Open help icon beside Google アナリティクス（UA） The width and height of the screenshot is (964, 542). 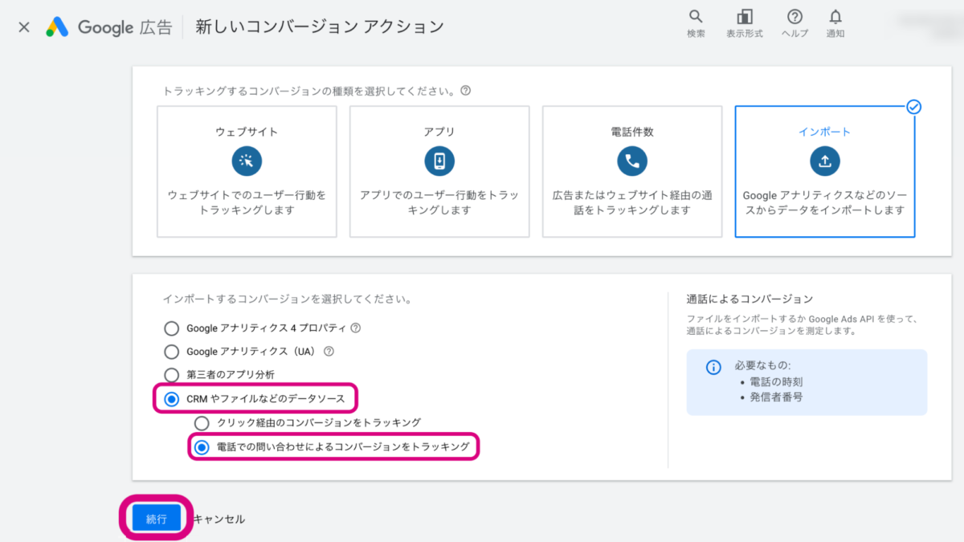pyautogui.click(x=329, y=351)
